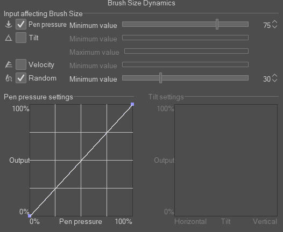
Task: Click the Random minimum value slider handle
Action: pos(161,78)
